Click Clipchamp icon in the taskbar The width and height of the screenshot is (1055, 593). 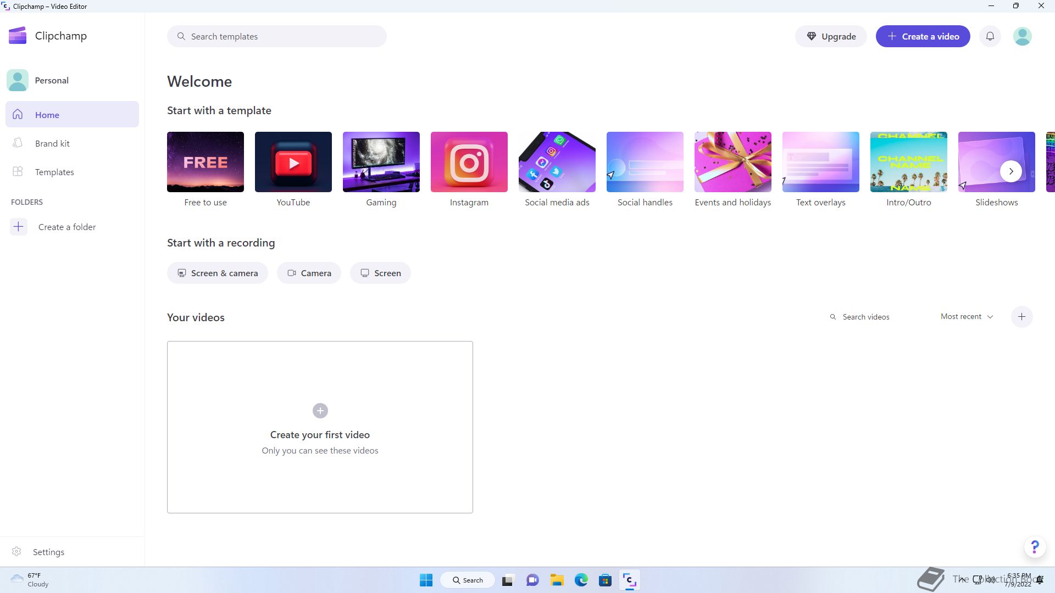629,580
